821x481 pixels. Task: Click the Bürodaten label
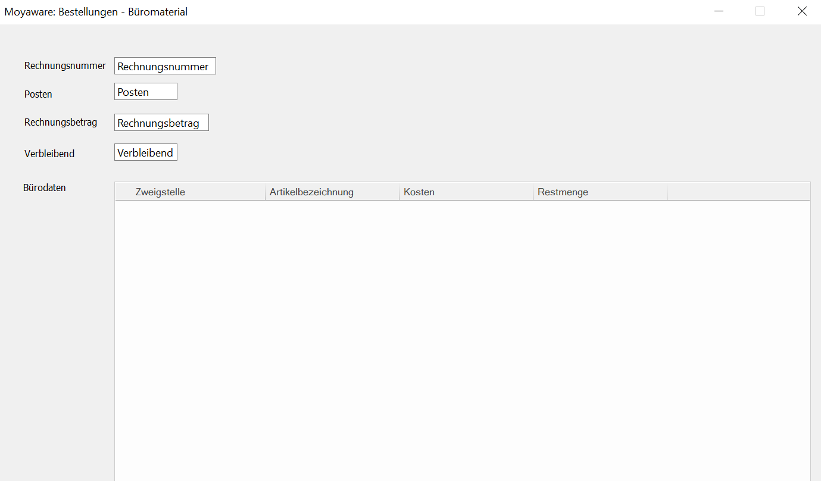[45, 188]
